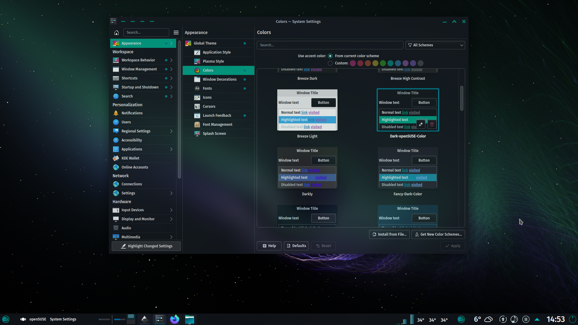Toggle Highlight Changed Settings

click(146, 246)
